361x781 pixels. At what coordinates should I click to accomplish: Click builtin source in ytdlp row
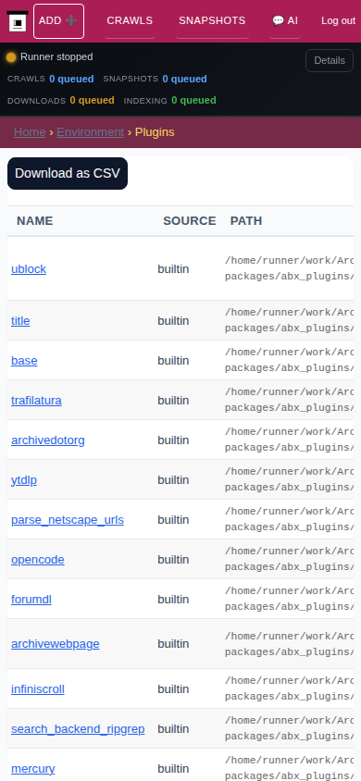click(173, 480)
